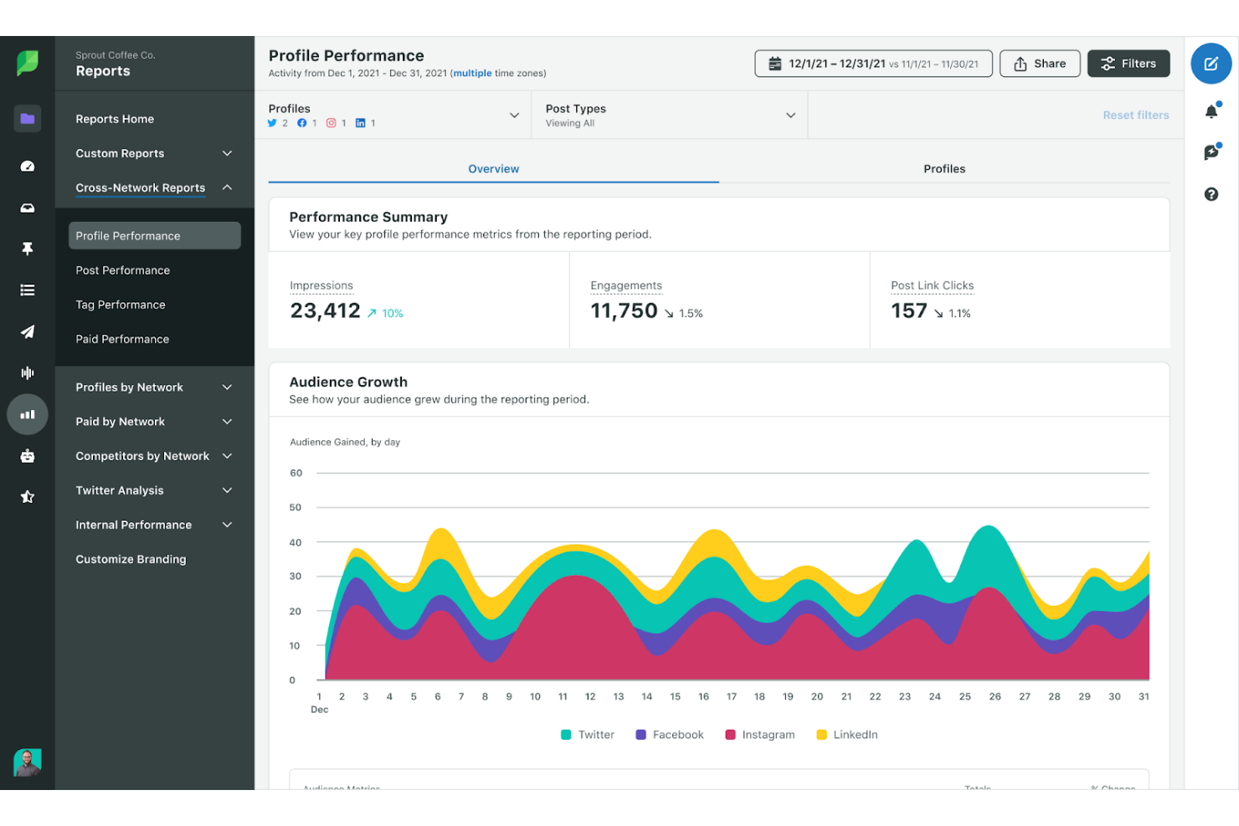This screenshot has width=1239, height=826.
Task: Open the Smart Inbox tray icon
Action: tap(28, 208)
